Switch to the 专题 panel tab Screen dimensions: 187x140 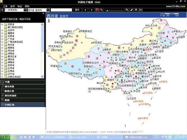(x=22, y=82)
